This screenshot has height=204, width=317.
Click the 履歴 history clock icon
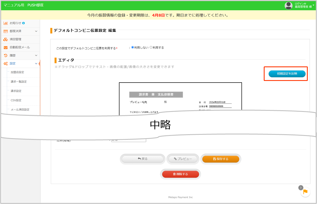[x=5, y=56]
